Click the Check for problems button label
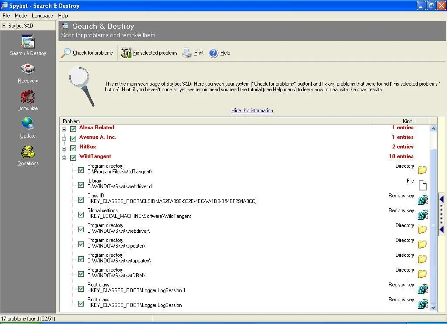This screenshot has width=447, height=324. click(x=93, y=53)
